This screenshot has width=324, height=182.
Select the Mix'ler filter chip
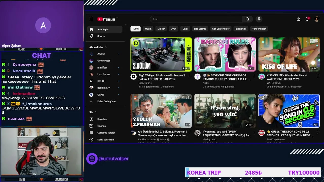tap(161, 29)
